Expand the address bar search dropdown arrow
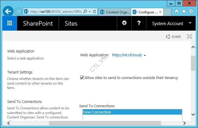 click(x=90, y=12)
